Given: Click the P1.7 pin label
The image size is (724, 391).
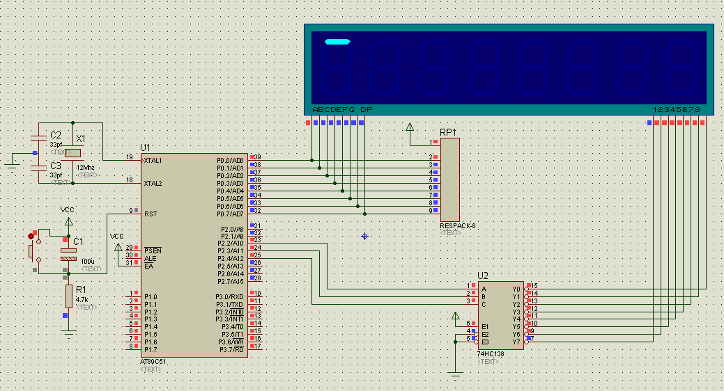Looking at the screenshot, I should (151, 349).
